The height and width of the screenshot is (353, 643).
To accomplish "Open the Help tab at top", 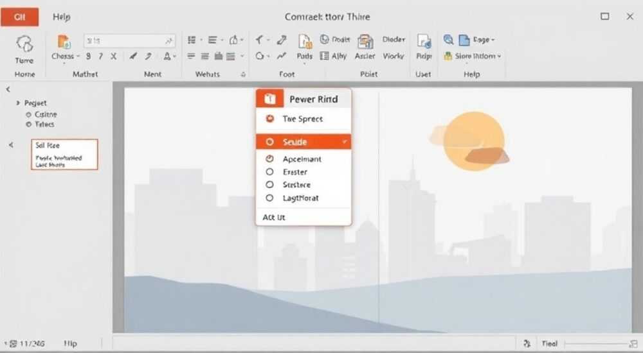I will pyautogui.click(x=62, y=17).
